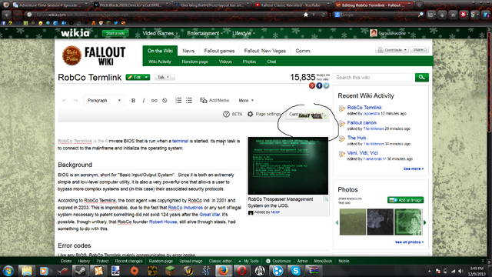Click Recent changes in the bottom toolbar
Screen dimensions: 492x277
pyautogui.click(x=128, y=261)
